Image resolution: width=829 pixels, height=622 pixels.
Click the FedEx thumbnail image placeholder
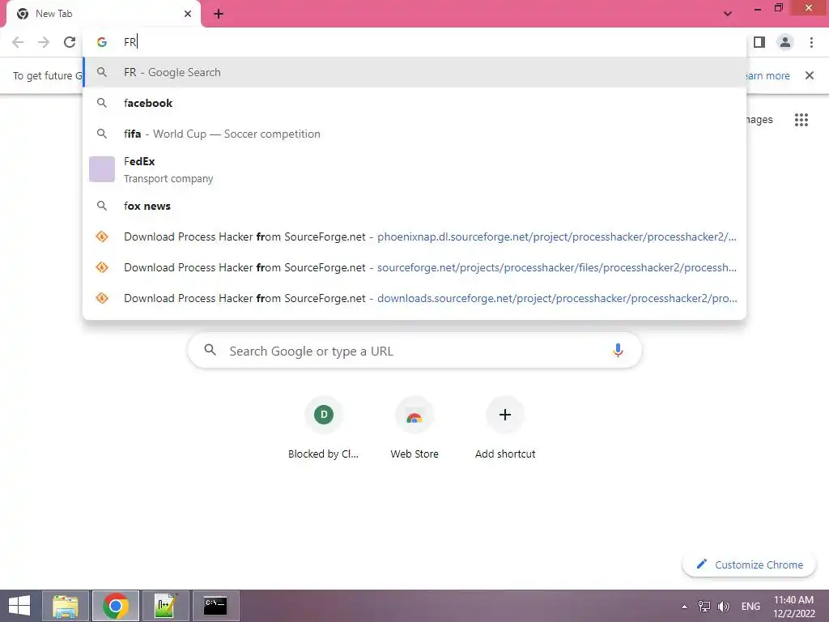coord(102,169)
